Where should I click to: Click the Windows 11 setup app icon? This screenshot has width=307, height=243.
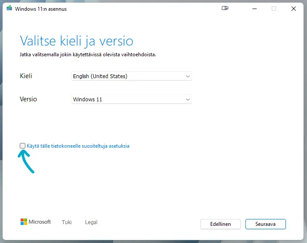pos(9,8)
